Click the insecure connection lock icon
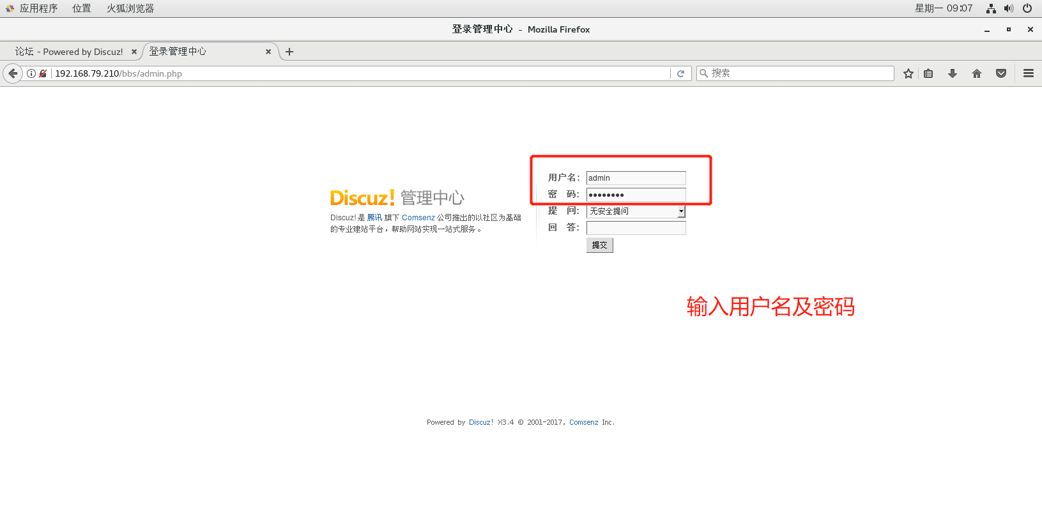 (x=43, y=73)
